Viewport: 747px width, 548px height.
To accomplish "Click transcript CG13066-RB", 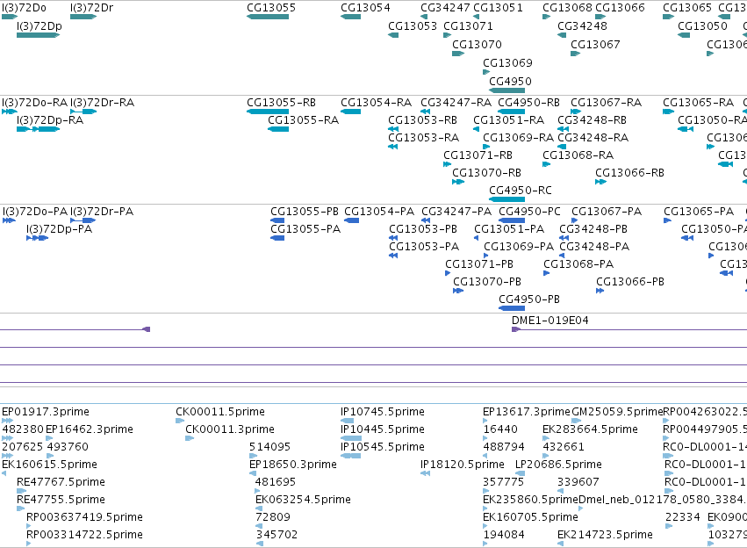I will tap(600, 182).
